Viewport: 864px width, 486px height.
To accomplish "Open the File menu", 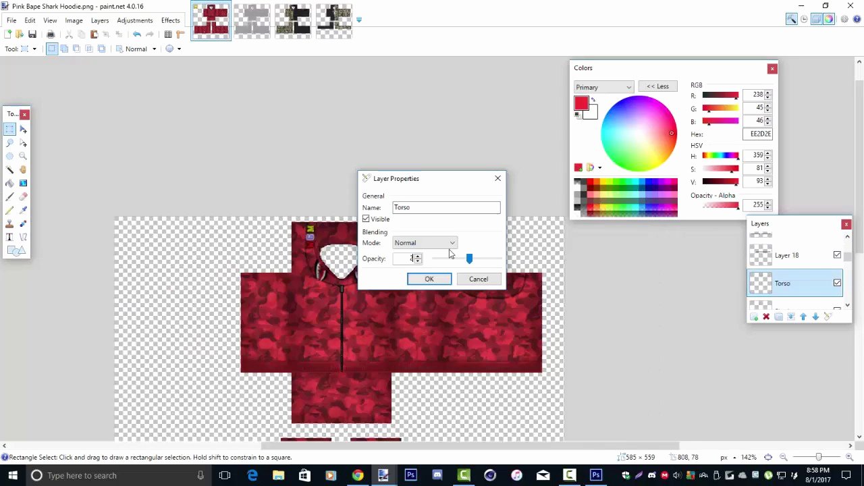I will tap(11, 20).
